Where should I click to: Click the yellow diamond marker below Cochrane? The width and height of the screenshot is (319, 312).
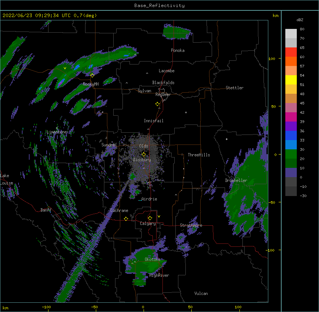(126, 219)
